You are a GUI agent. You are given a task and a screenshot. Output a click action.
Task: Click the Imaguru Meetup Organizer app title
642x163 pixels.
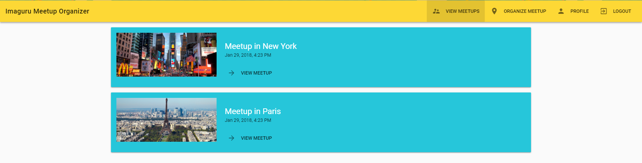(x=47, y=11)
